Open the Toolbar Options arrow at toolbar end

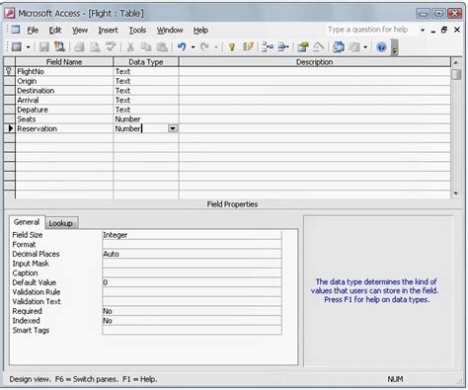(x=395, y=47)
